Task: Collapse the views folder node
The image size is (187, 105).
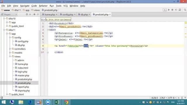Action: click(10, 56)
